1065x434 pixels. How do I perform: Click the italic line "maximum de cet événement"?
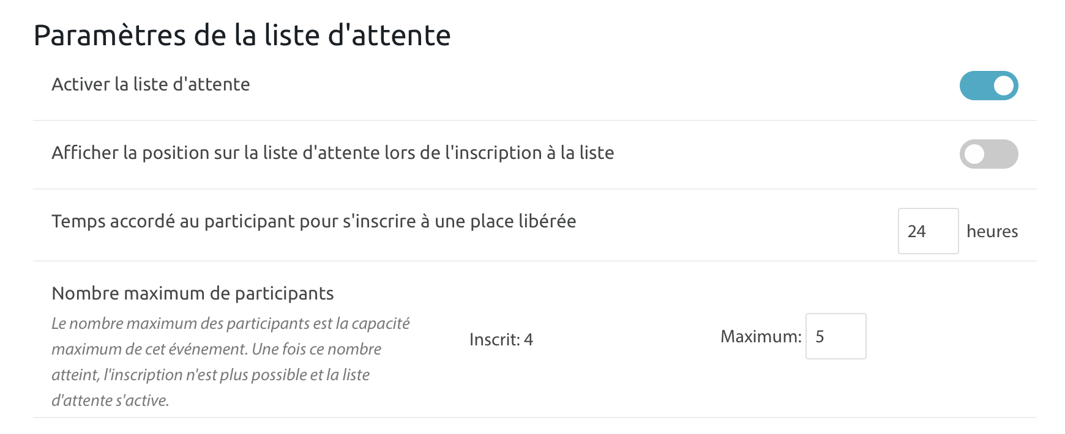click(216, 349)
